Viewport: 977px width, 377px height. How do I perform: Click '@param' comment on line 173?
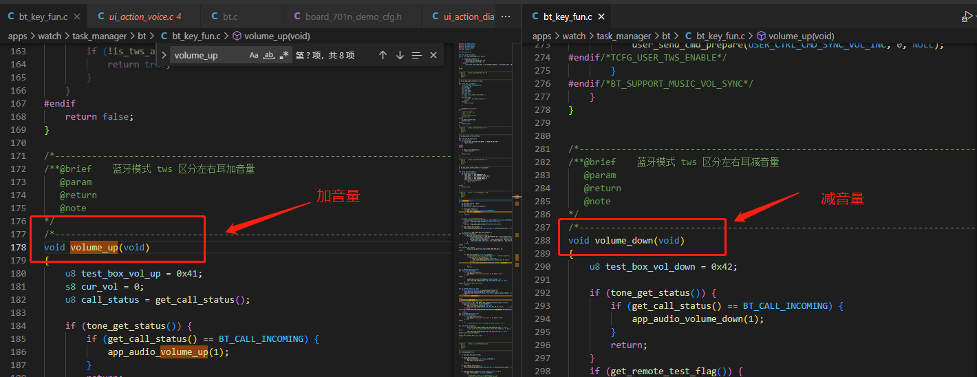pyautogui.click(x=76, y=182)
